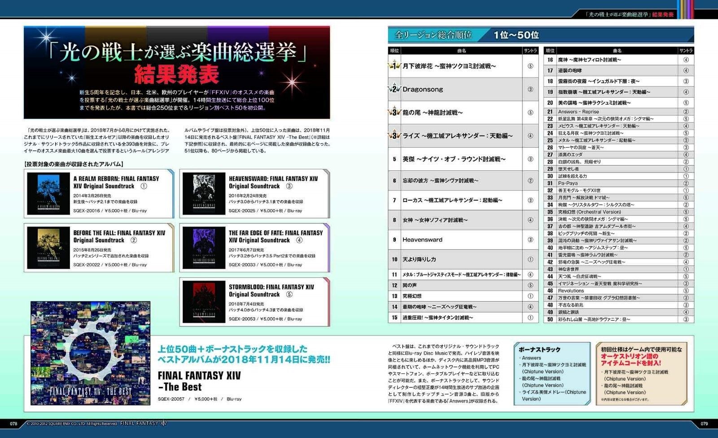
Task: Click the 曲名 header of the right table
Action: tap(617, 51)
